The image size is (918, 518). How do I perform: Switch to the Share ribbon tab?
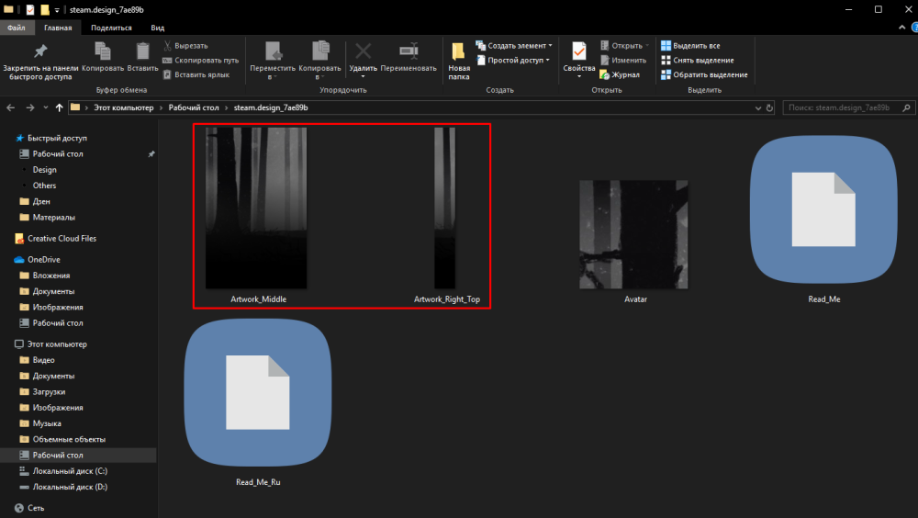pos(110,28)
